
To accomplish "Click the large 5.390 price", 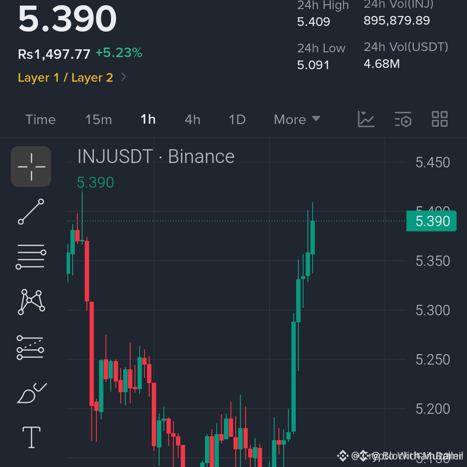I will (x=67, y=19).
